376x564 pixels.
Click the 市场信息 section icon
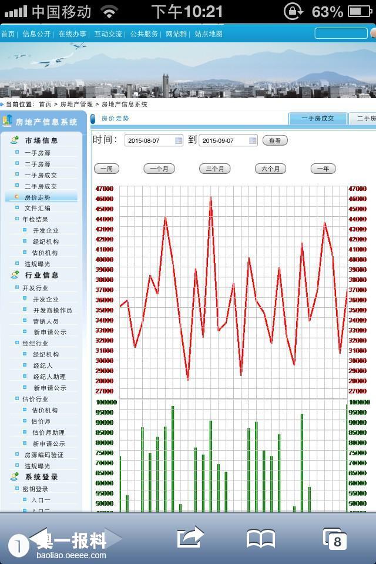pos(15,140)
